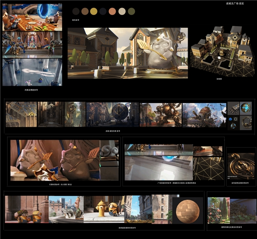This screenshot has width=257, height=239.
Task: Open the pale stone owl statue close-up
Action: pyautogui.click(x=34, y=160)
